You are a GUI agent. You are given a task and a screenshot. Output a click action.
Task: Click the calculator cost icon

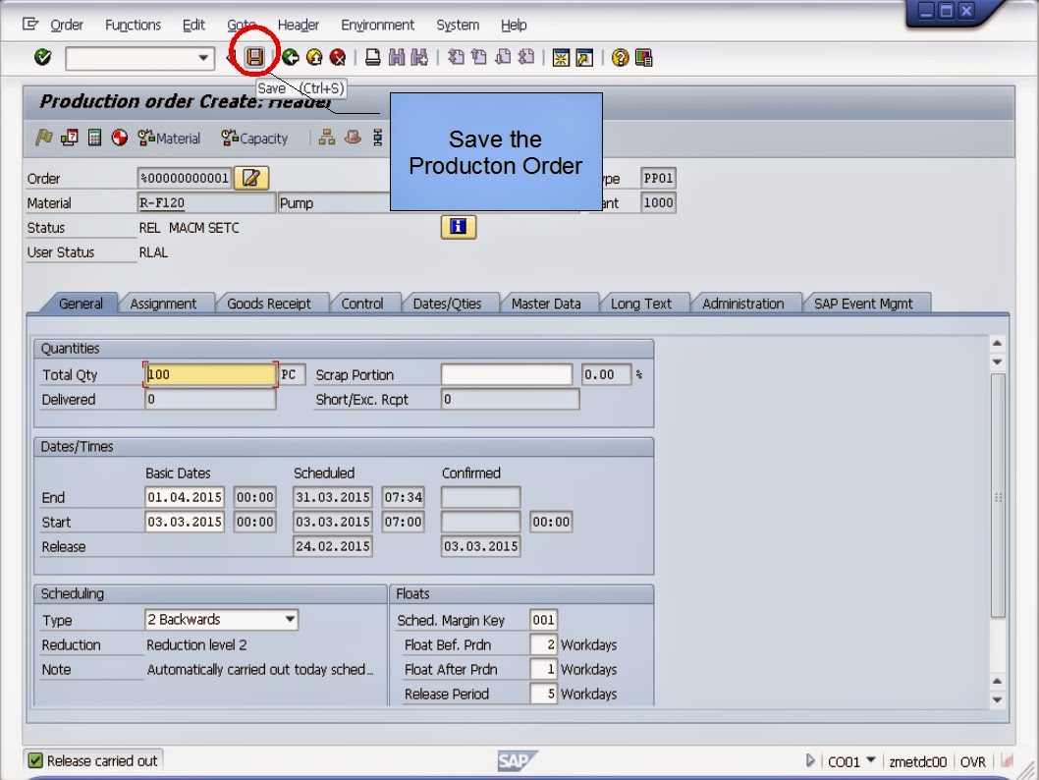[94, 138]
